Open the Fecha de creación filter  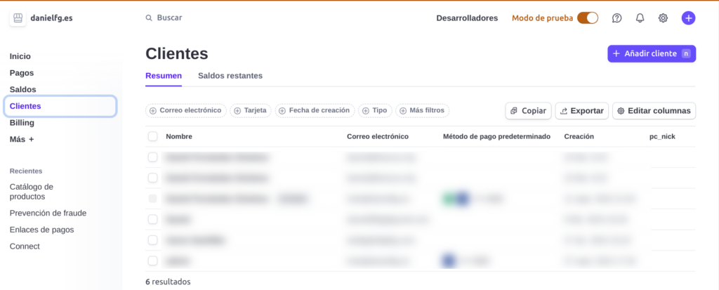315,110
